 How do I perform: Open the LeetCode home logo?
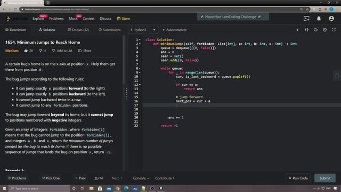tap(17, 19)
